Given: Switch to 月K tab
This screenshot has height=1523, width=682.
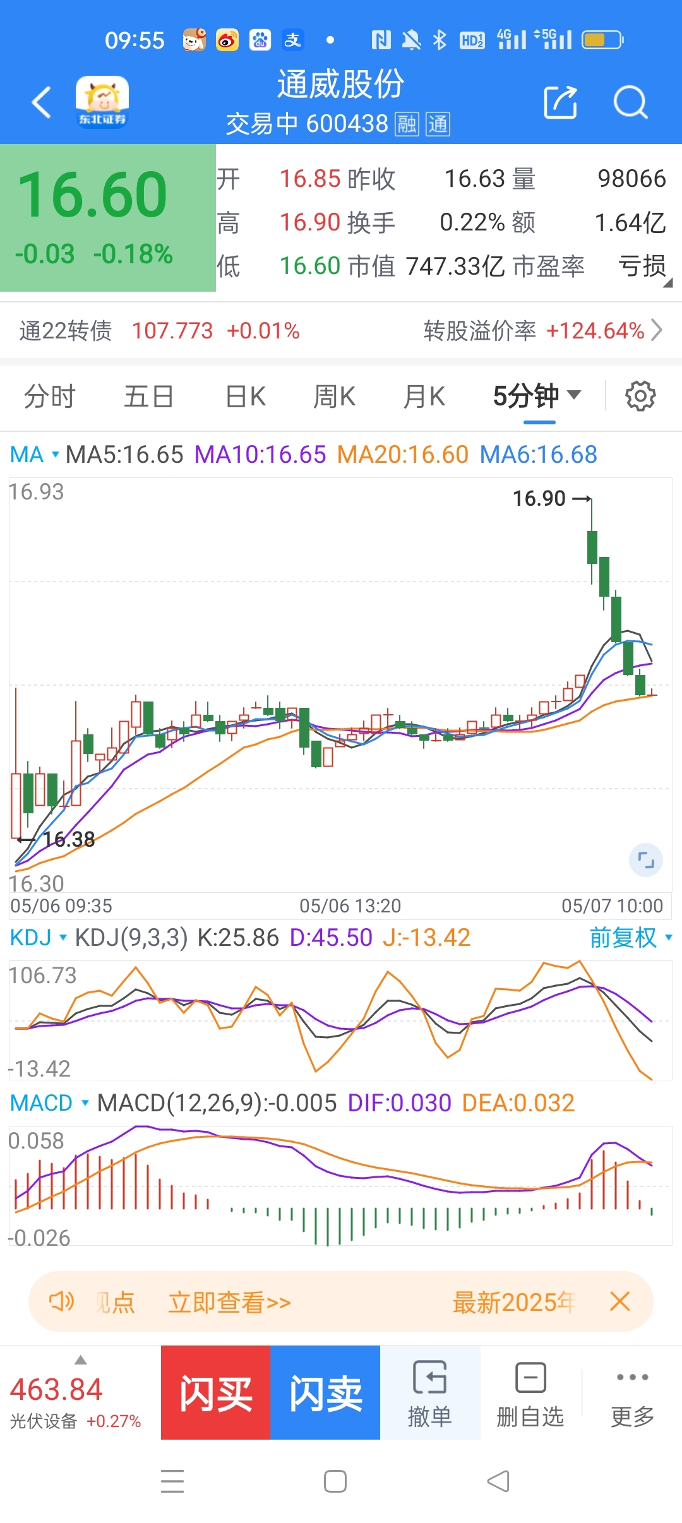Looking at the screenshot, I should (424, 397).
